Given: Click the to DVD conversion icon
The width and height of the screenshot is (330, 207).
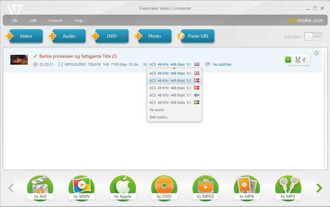Looking at the screenshot, I should [164, 188].
